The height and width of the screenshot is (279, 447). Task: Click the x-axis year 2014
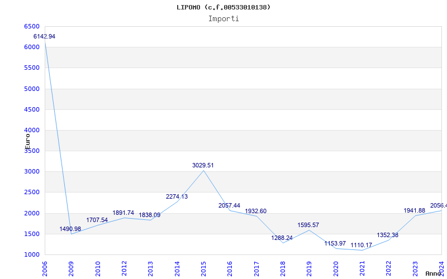coord(177,268)
